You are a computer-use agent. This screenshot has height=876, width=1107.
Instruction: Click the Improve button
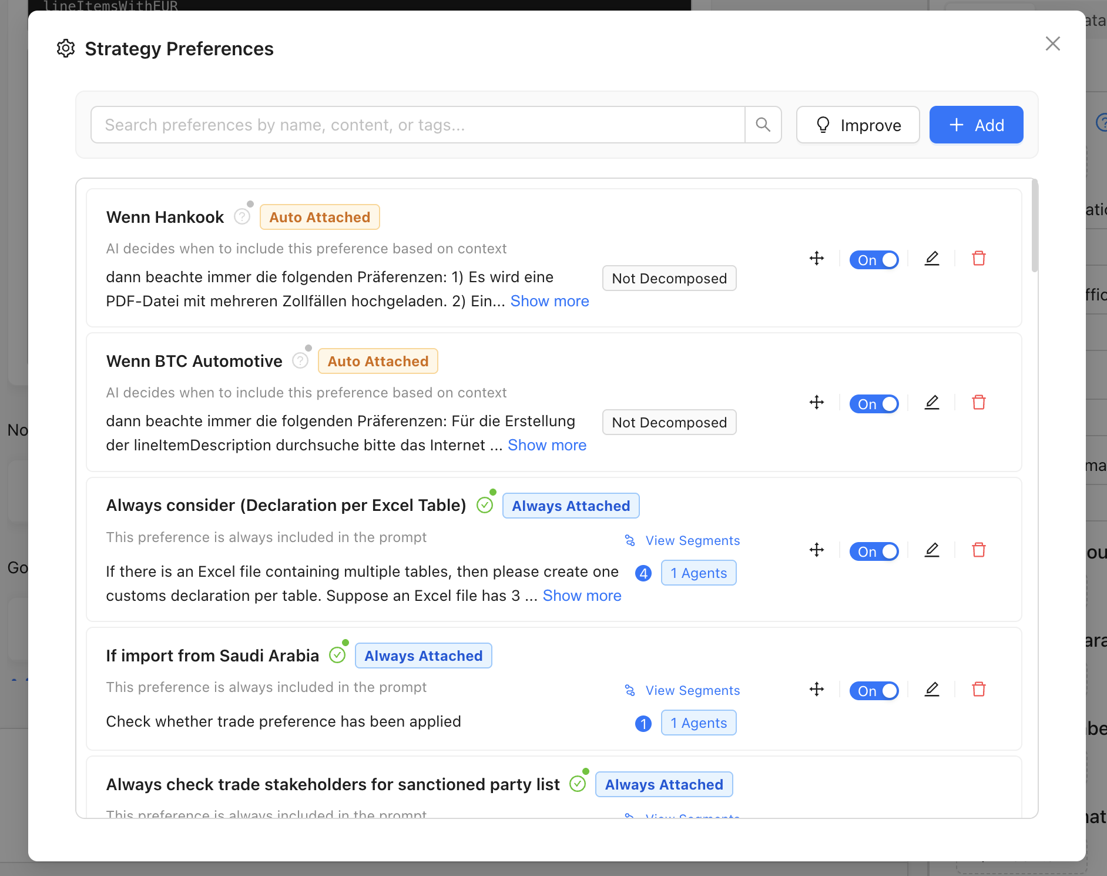point(857,125)
